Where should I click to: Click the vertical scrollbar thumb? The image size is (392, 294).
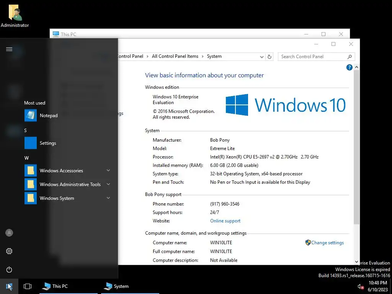point(356,147)
